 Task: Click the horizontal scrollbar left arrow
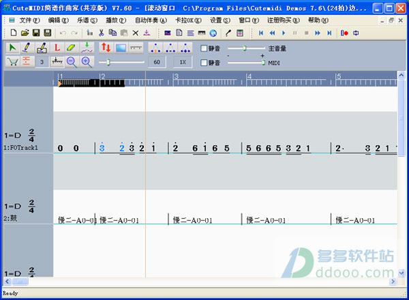point(7,281)
